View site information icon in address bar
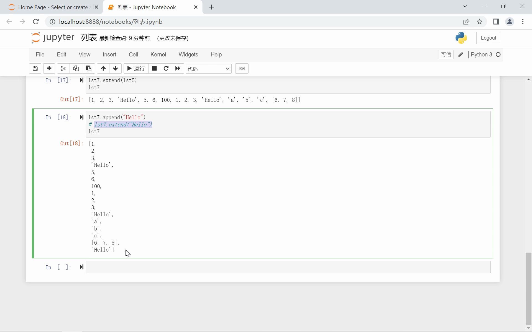Screen dimensions: 532x332 52,22
